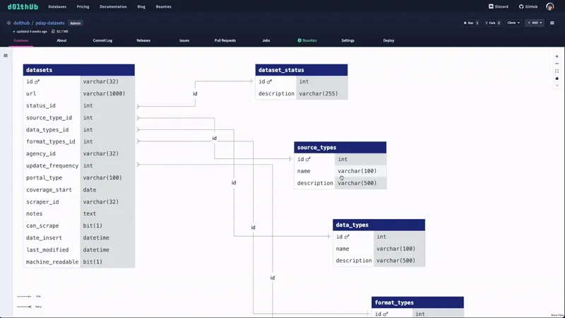Star the pdap-datasets database
The width and height of the screenshot is (565, 318).
[470, 23]
